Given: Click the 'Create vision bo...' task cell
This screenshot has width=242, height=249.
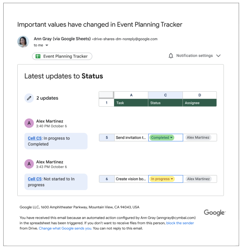Looking at the screenshot, I should point(131,179).
